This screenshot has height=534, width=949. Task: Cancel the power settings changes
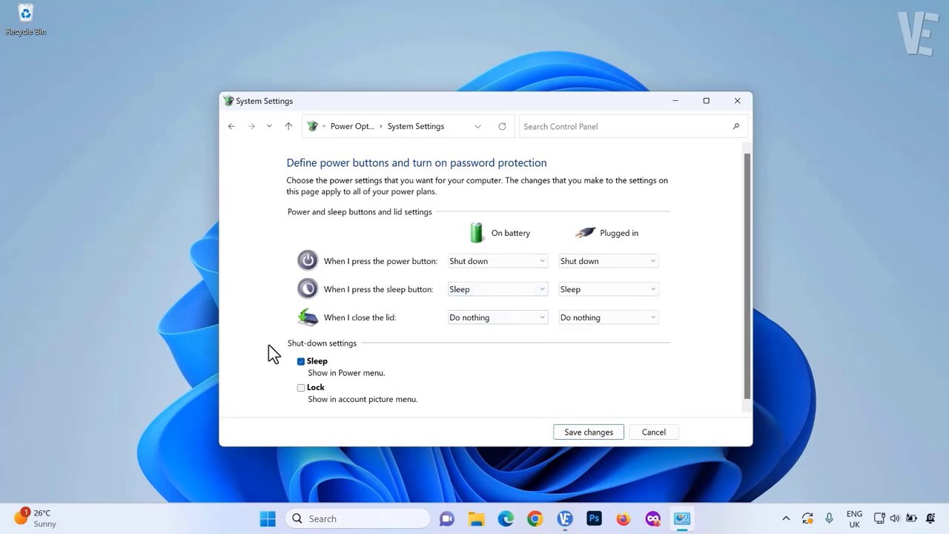(654, 432)
